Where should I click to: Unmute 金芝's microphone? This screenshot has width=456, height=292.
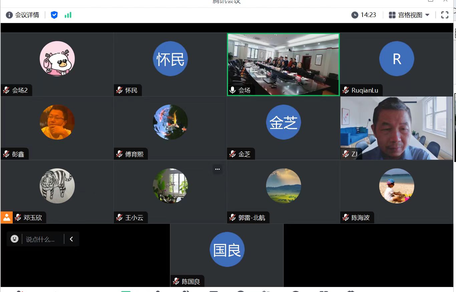coord(232,154)
